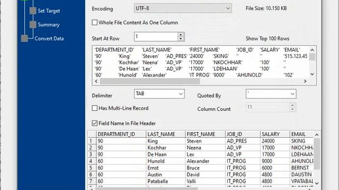Click the JOB_ID column header
339x190 pixels.
[x=243, y=134]
